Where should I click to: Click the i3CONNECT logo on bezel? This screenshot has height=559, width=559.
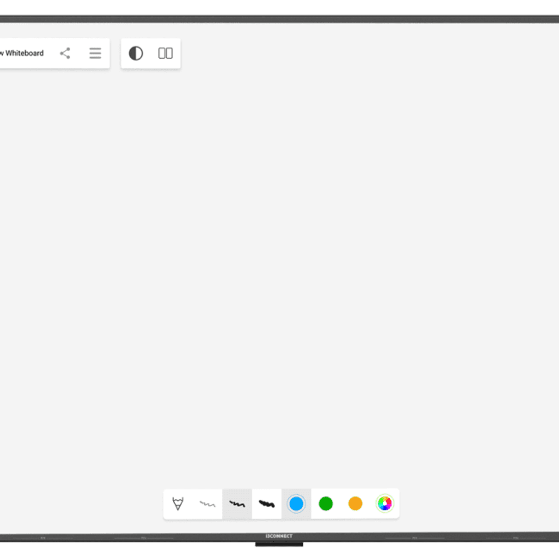279,536
